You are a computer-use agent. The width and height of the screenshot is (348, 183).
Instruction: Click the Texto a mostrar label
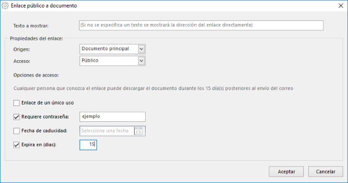click(31, 26)
